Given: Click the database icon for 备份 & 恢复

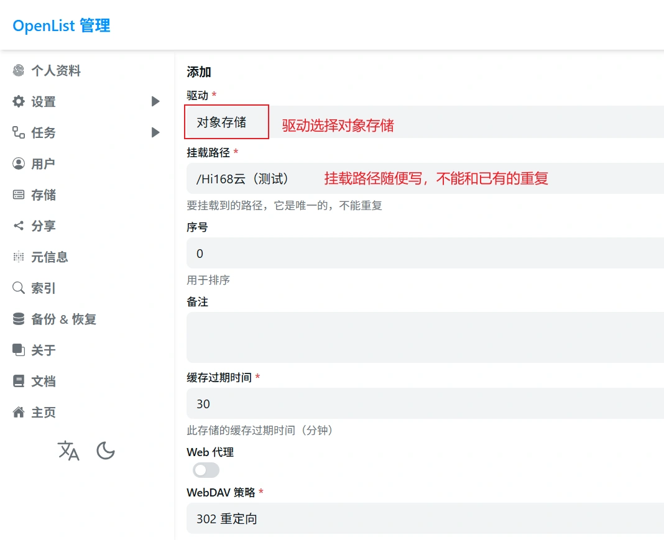Looking at the screenshot, I should tap(19, 319).
